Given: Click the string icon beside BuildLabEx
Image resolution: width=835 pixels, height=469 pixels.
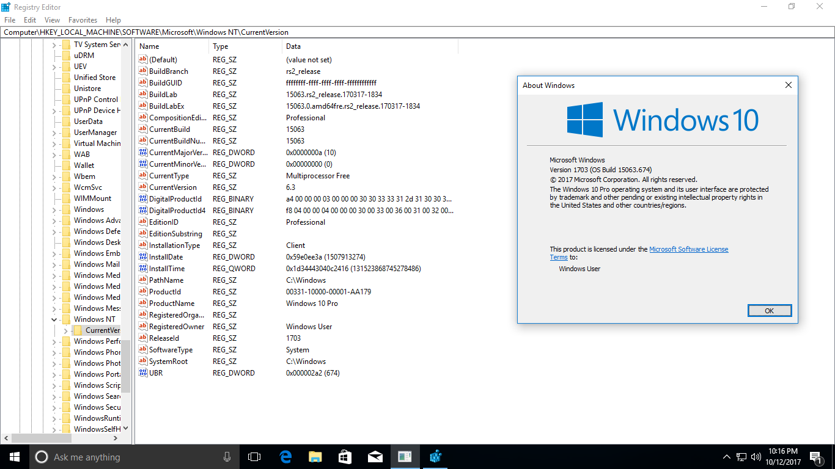Looking at the screenshot, I should coord(143,106).
